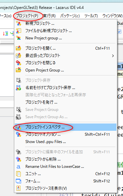This screenshot has width=123, height=196.
Task: Toggle the checkbox at toolbar right edge
Action: [x=119, y=31]
